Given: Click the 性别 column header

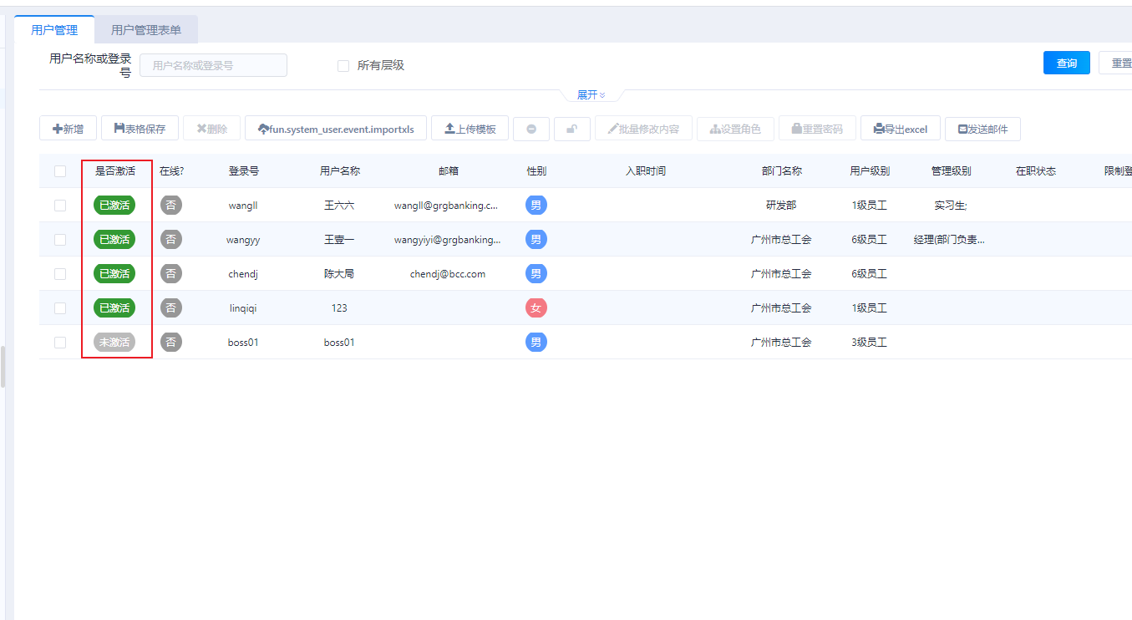Looking at the screenshot, I should 536,171.
